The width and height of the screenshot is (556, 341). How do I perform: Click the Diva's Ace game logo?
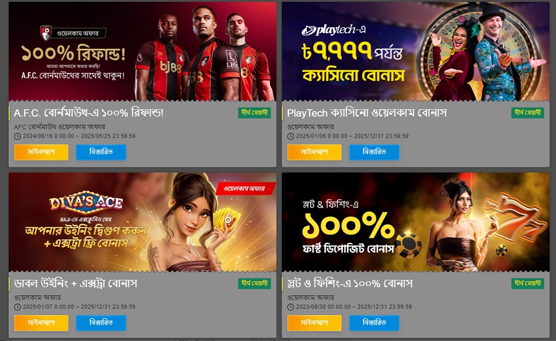tap(86, 203)
